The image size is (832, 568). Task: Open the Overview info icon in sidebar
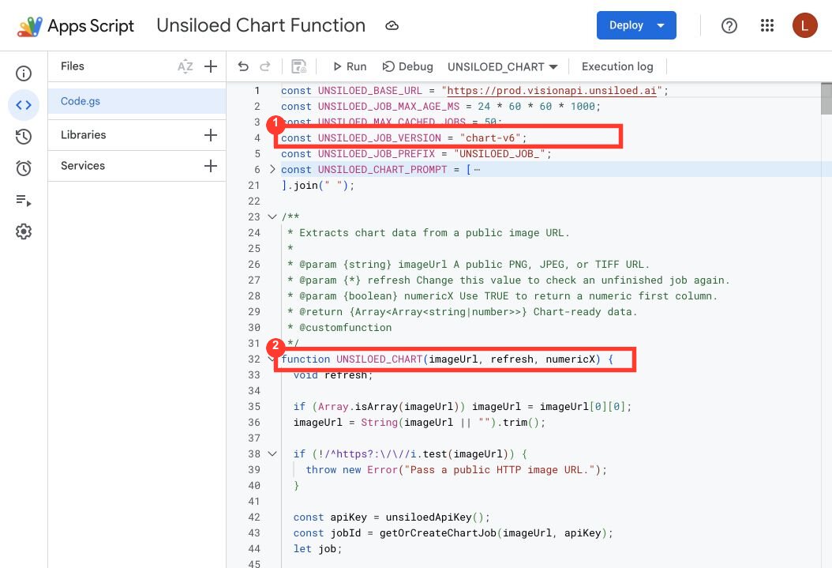point(24,73)
